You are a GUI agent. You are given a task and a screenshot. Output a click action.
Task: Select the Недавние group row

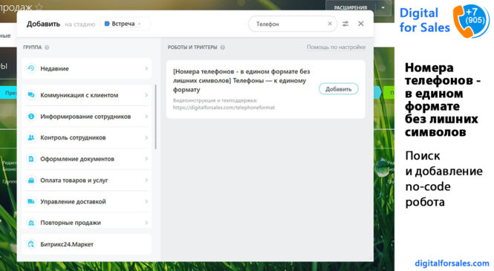(x=87, y=68)
